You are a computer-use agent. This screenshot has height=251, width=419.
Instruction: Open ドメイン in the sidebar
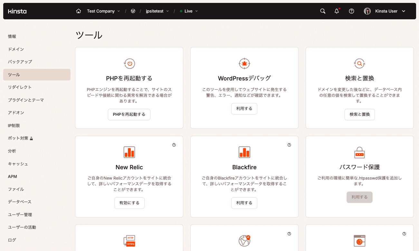point(37,49)
